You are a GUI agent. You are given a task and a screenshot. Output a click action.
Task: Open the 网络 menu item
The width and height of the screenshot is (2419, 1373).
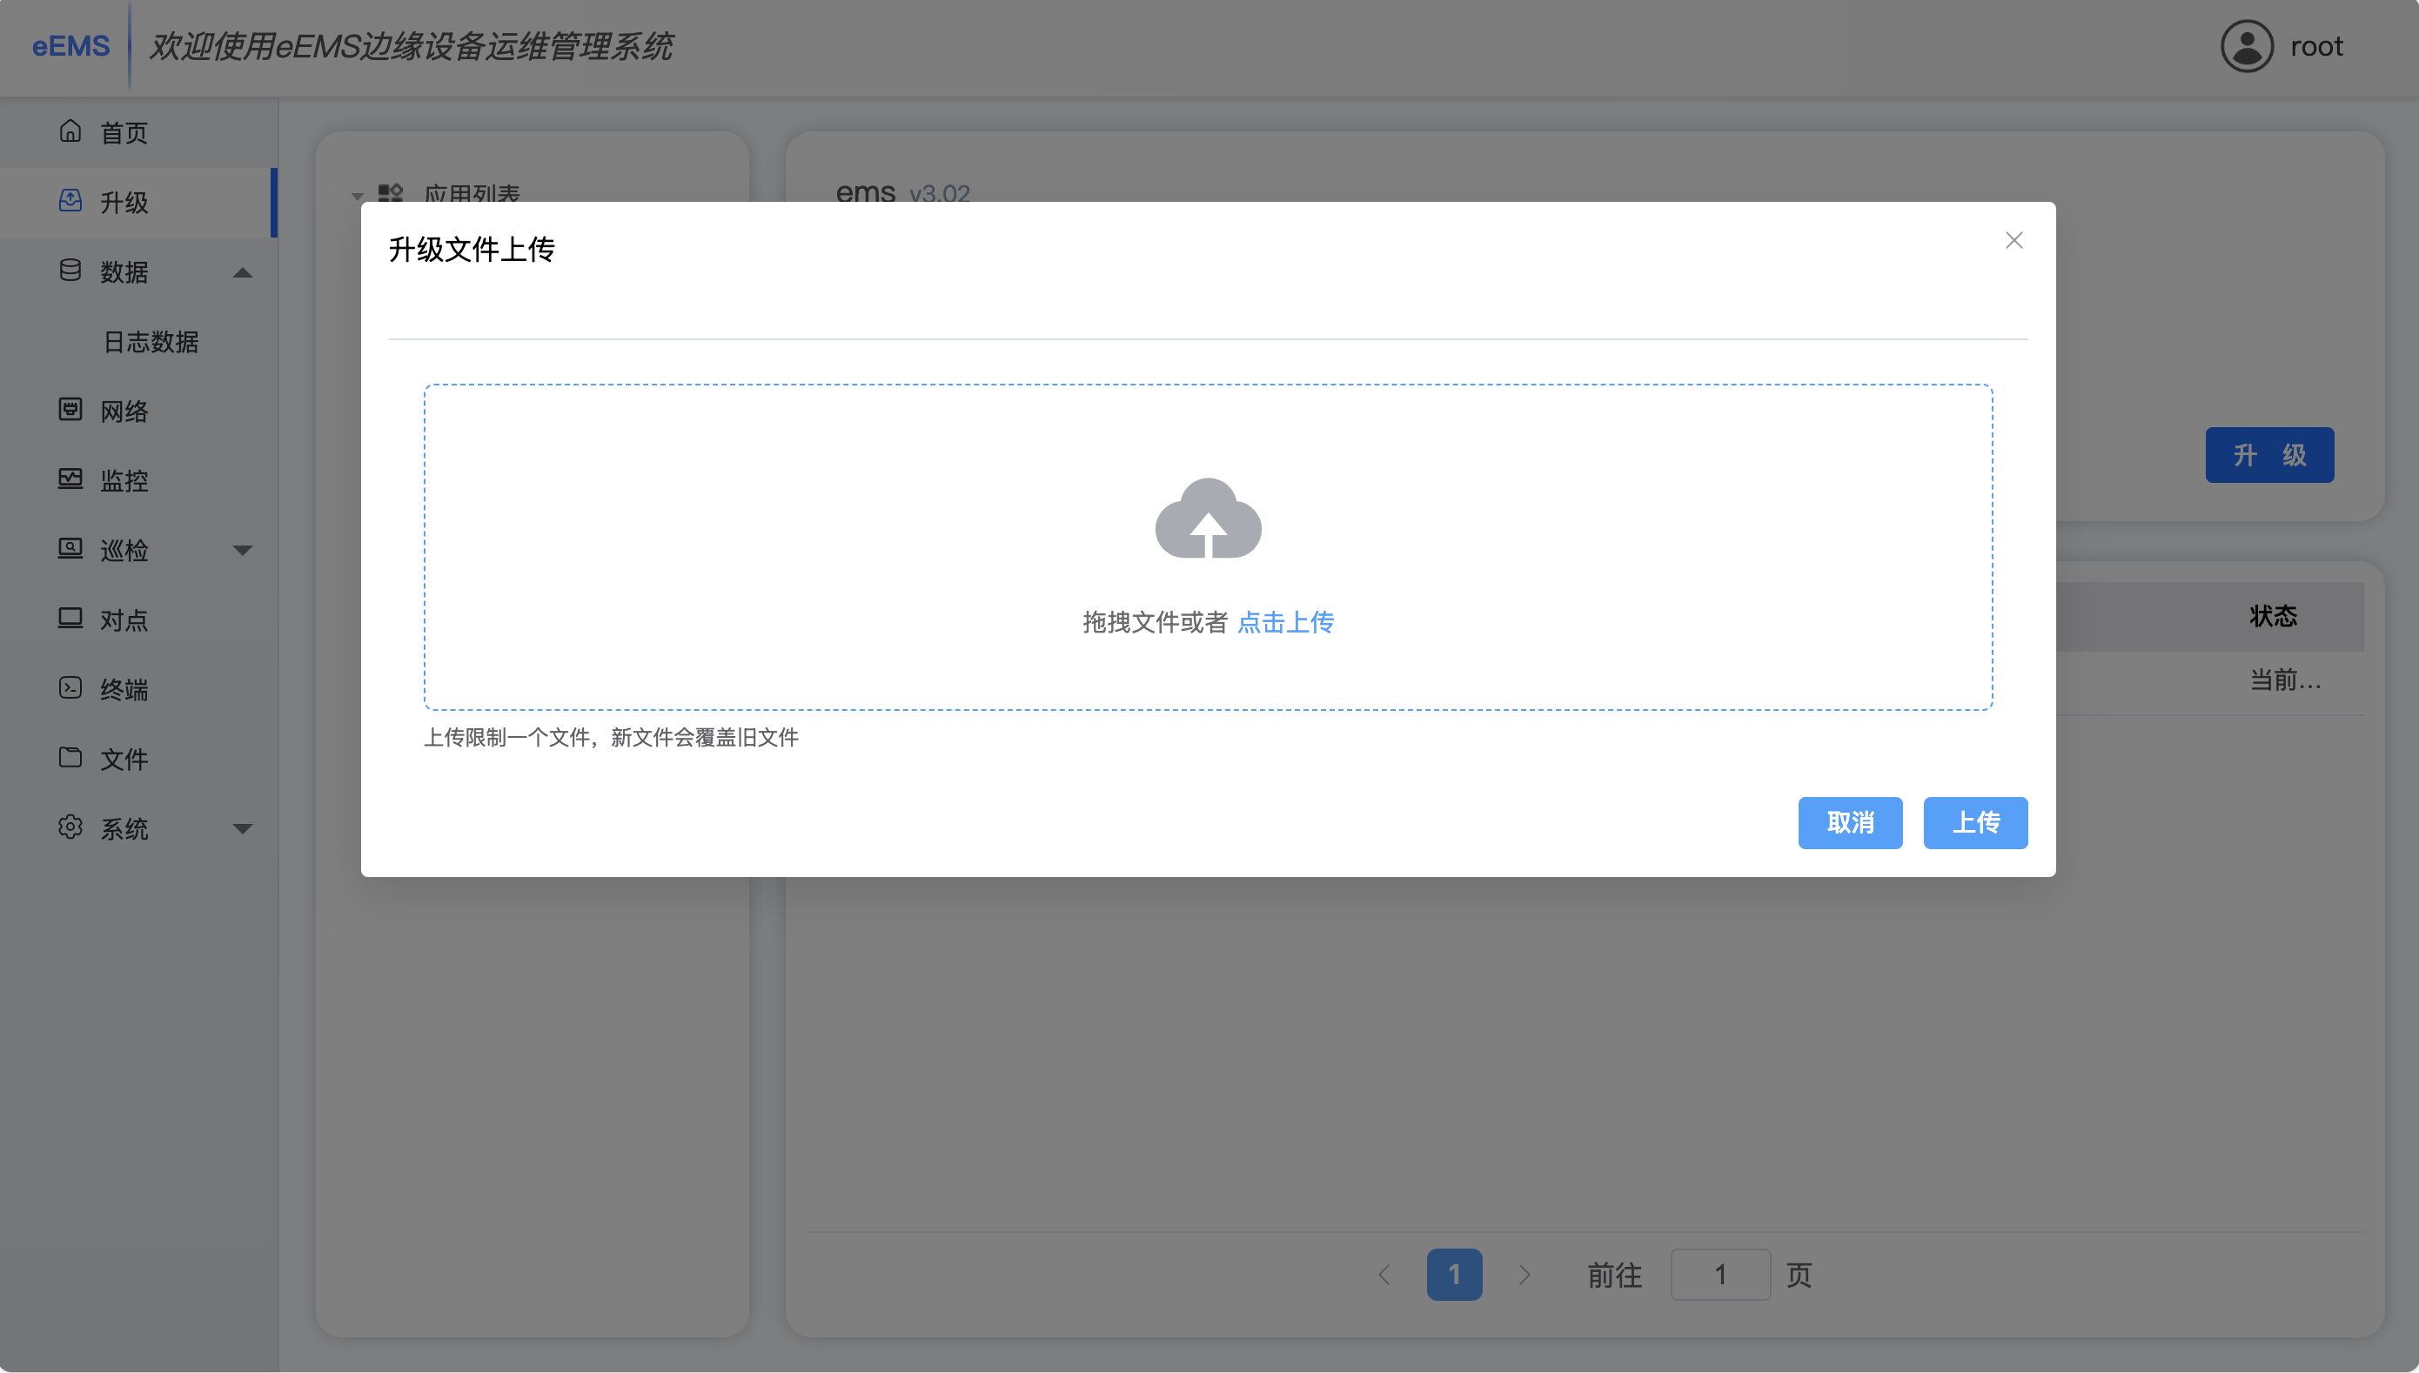pos(138,412)
